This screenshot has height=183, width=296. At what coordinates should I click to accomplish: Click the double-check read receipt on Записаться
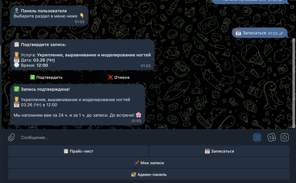tap(281, 33)
